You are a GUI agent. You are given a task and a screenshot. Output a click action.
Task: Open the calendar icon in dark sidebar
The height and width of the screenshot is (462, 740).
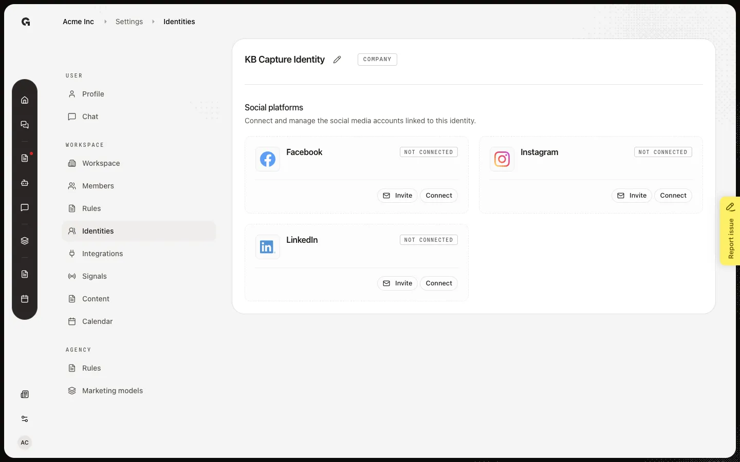(25, 299)
